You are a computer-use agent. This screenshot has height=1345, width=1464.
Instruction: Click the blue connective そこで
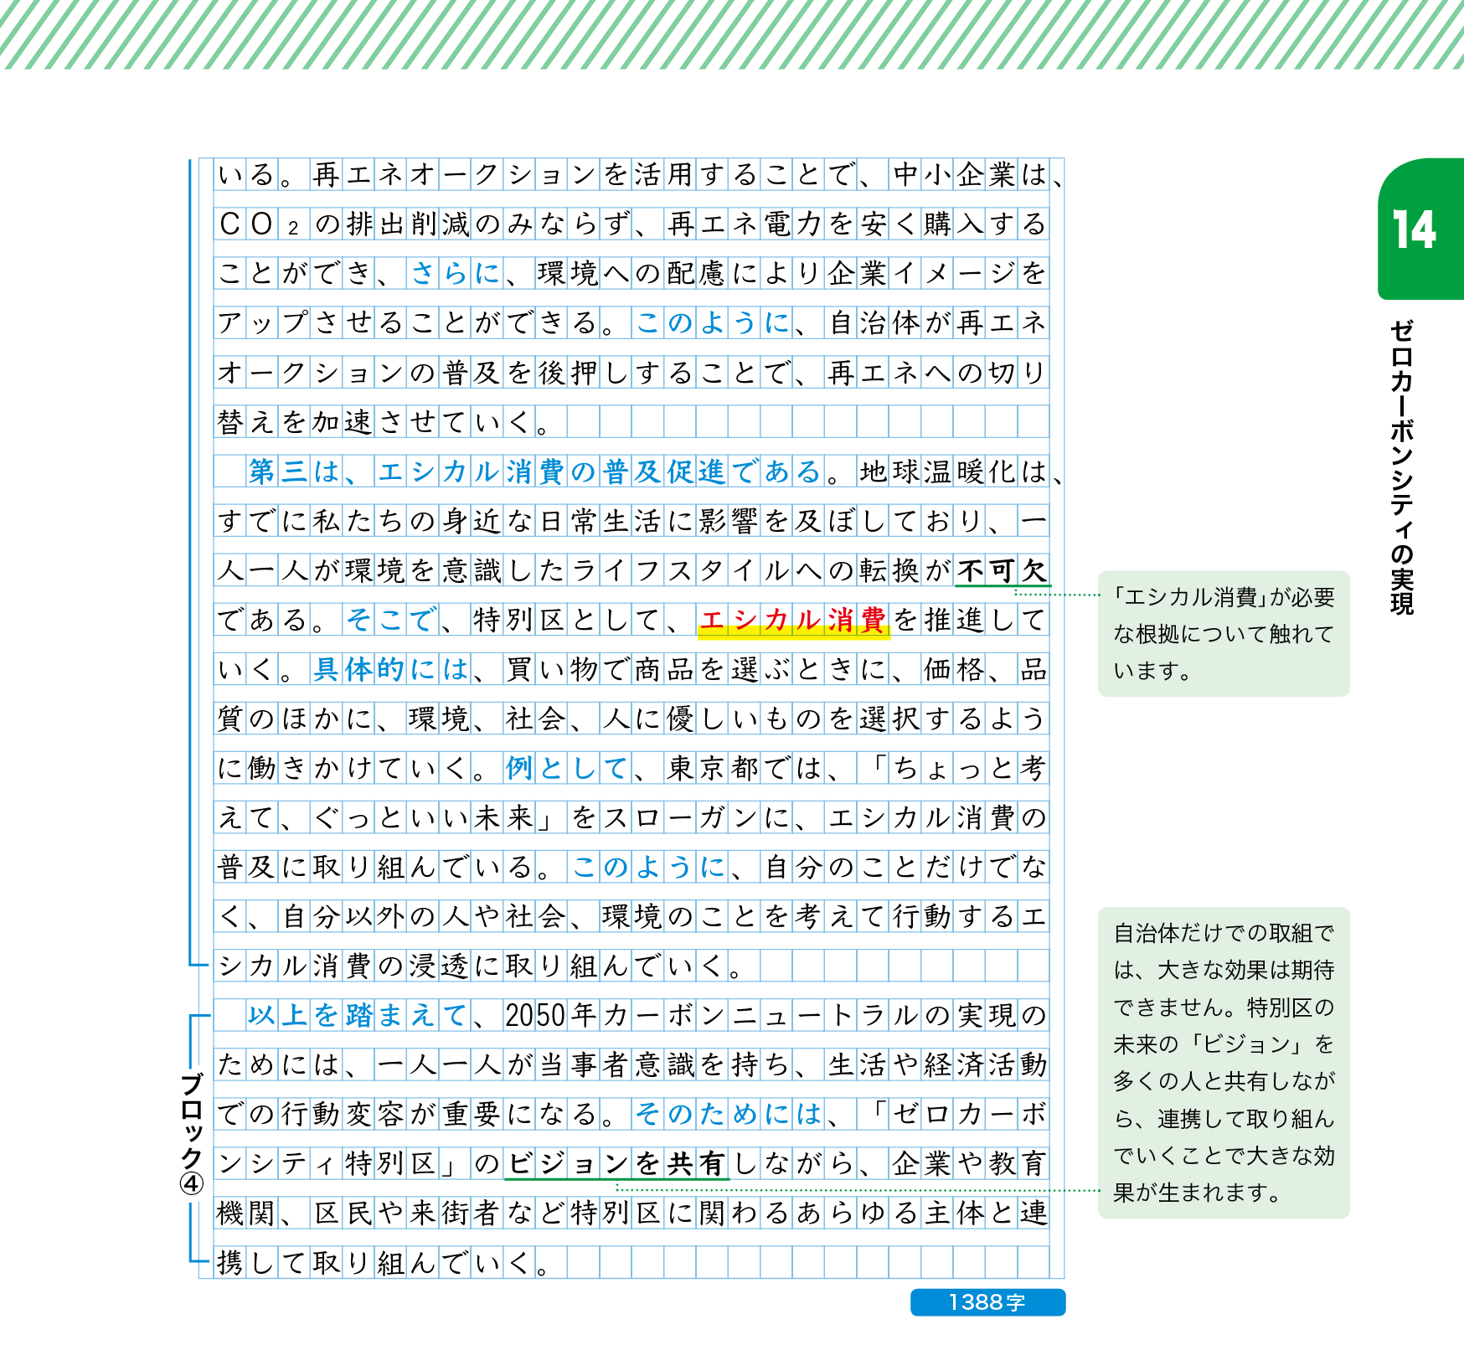pos(389,621)
